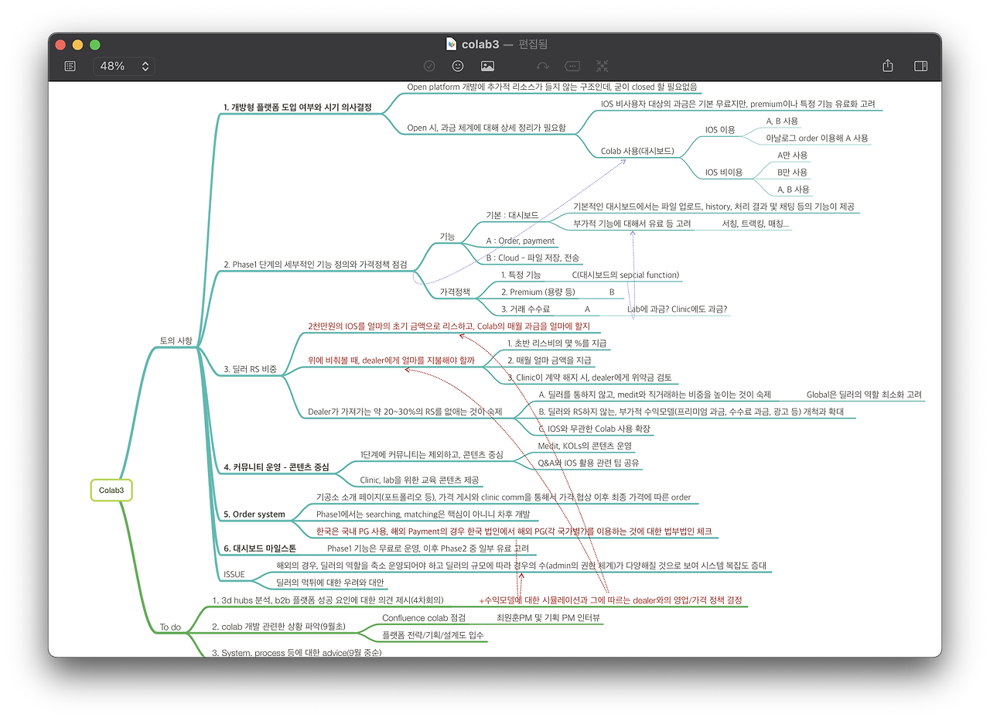Image resolution: width=990 pixels, height=721 pixels.
Task: Click the fold arrows focus icon
Action: [603, 67]
